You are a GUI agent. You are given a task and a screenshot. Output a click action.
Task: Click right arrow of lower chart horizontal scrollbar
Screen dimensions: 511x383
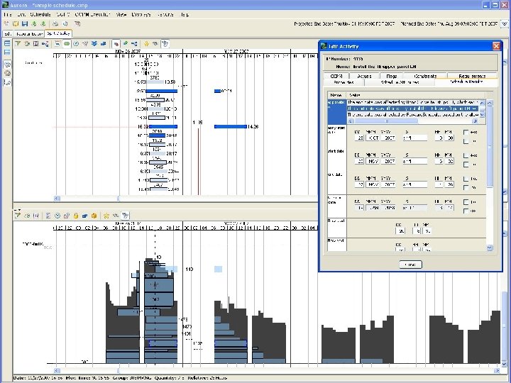(497, 370)
